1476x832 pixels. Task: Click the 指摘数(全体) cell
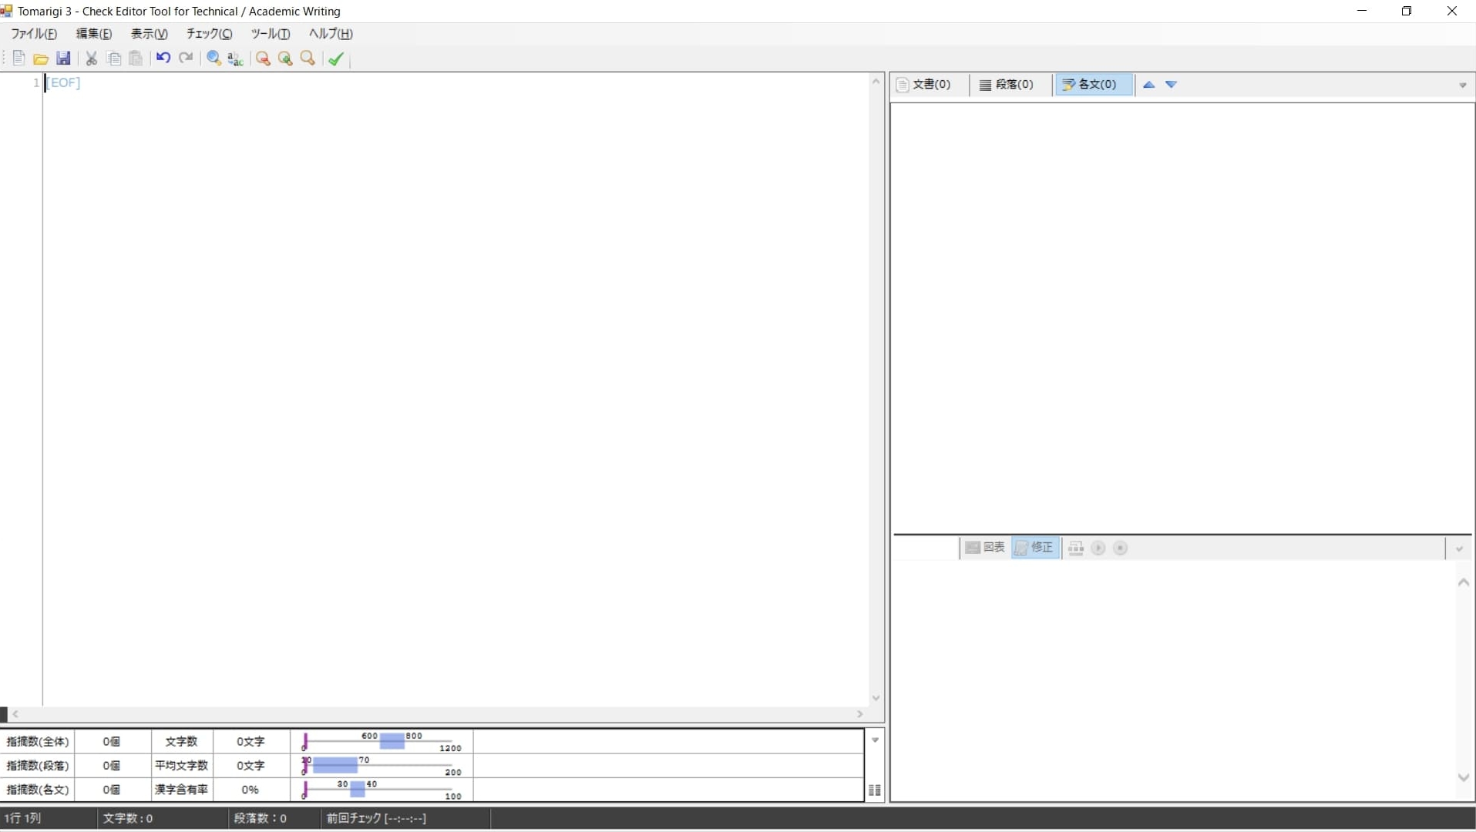tap(38, 742)
